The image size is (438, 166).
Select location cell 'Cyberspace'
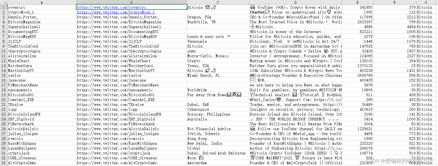pos(218,109)
